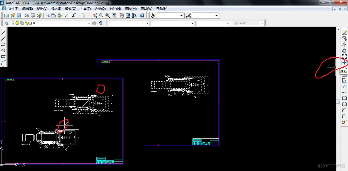This screenshot has height=171, width=348.
Task: Toggle layer 0 lock padlock icon
Action: click(x=27, y=23)
